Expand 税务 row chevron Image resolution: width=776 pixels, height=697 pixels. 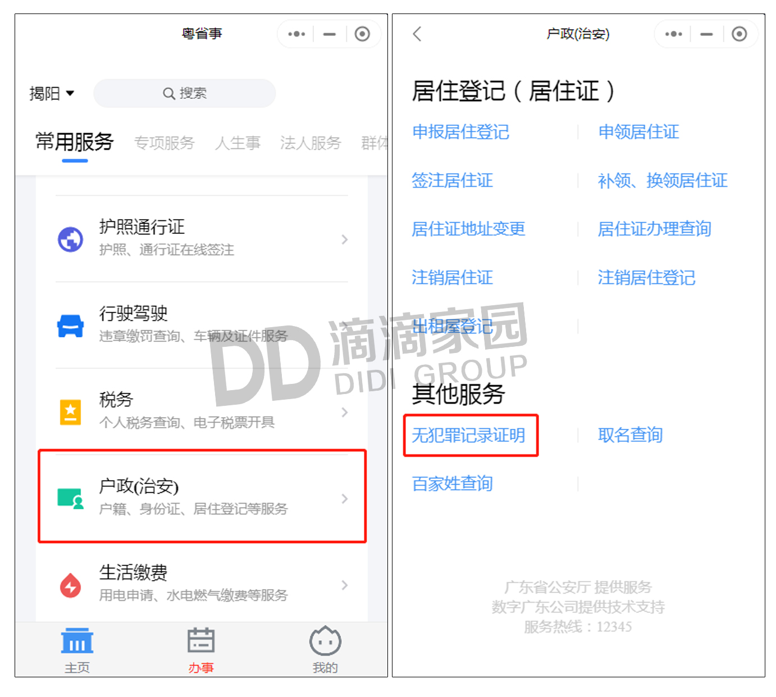345,412
